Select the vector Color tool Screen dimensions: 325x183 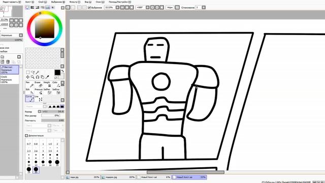(x=56, y=84)
